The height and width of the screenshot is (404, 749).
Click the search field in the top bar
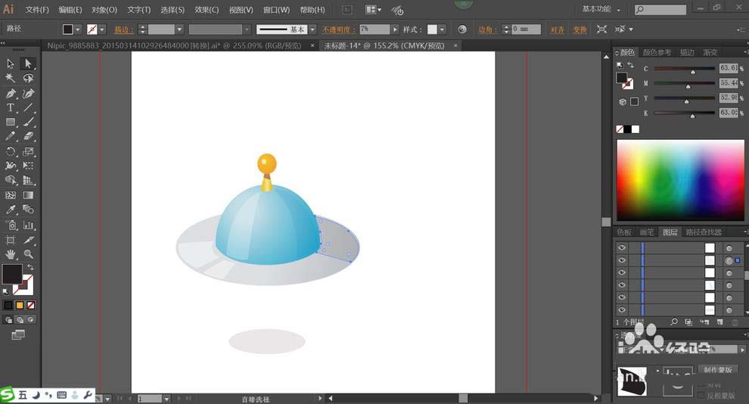(x=660, y=10)
